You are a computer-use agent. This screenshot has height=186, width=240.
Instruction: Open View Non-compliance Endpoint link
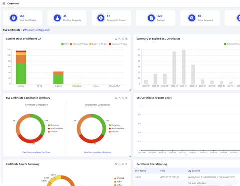point(97,152)
